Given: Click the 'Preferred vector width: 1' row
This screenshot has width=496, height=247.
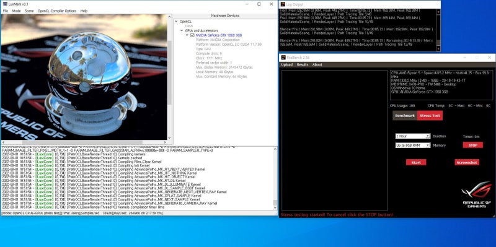Looking at the screenshot, I should (214, 63).
